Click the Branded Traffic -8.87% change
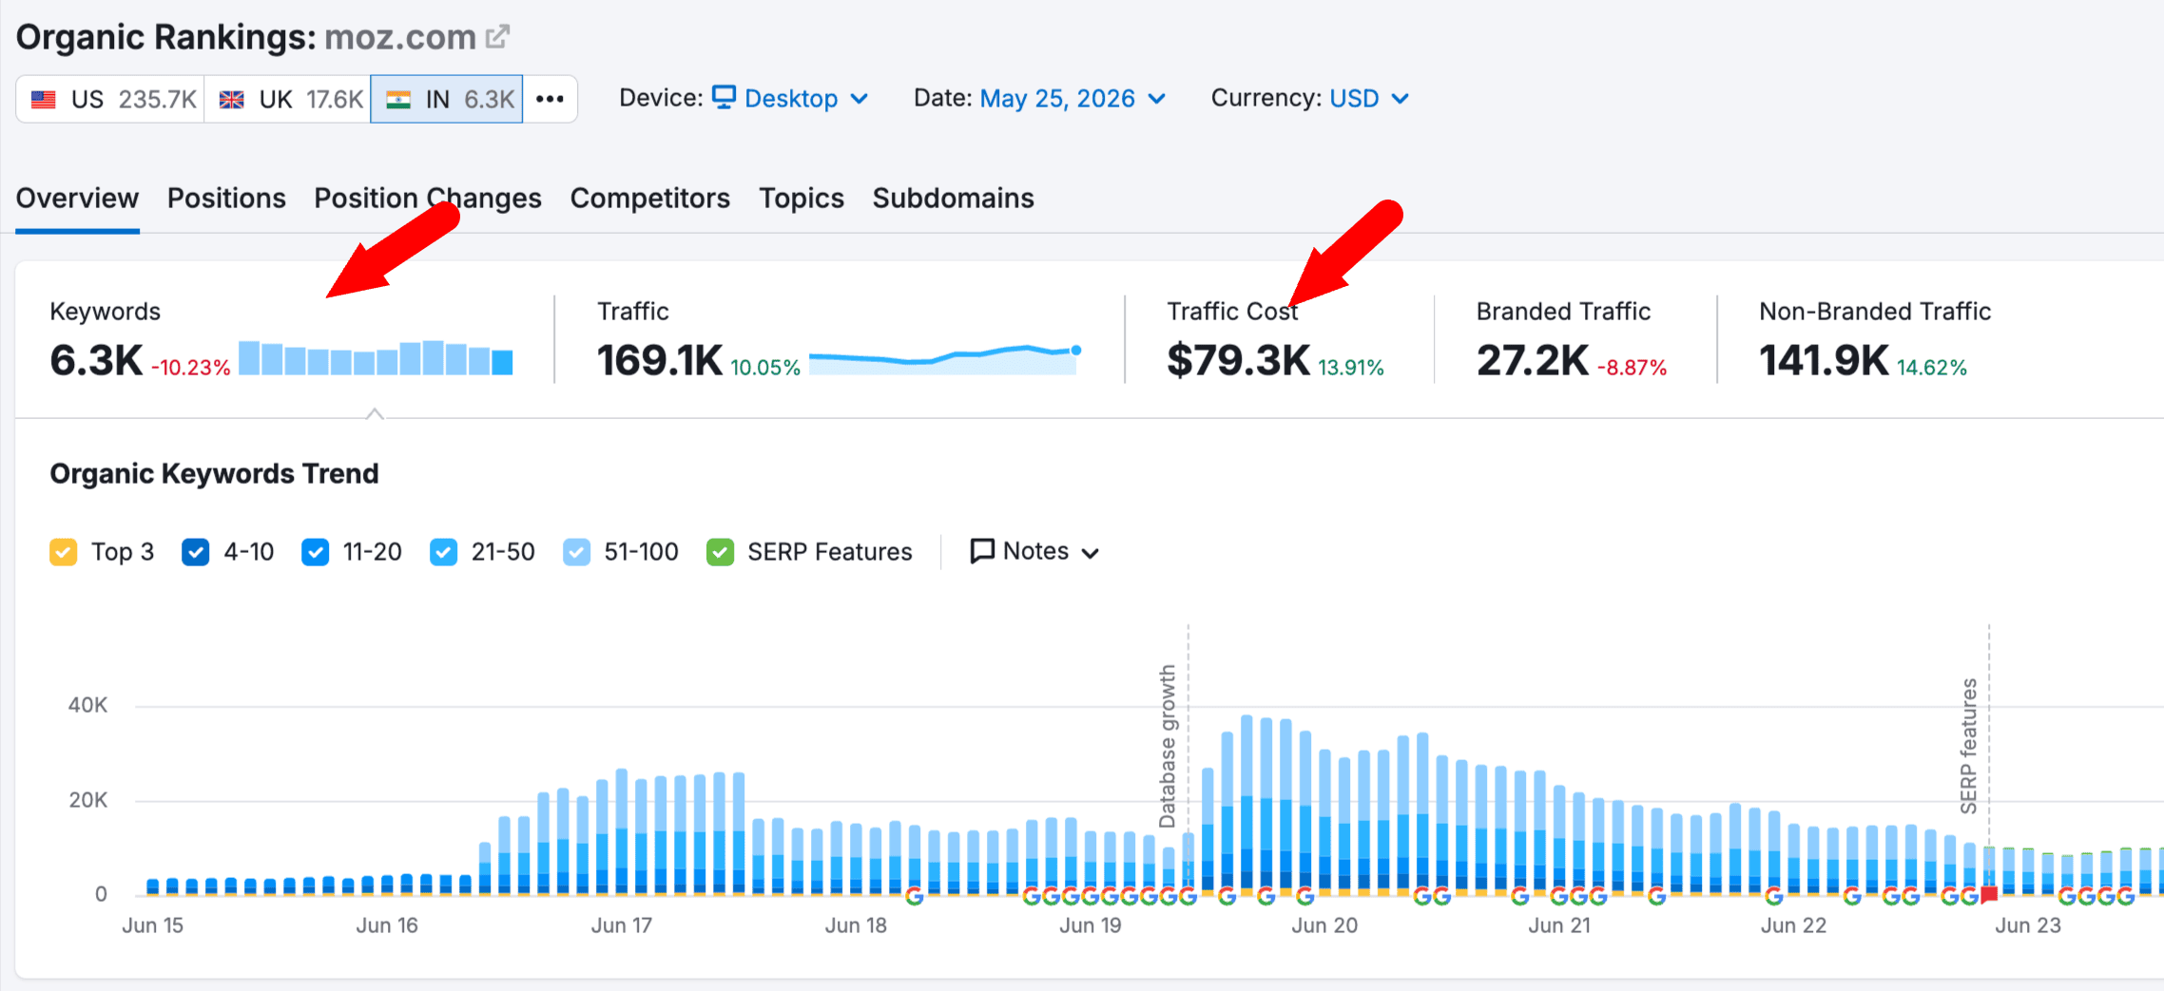Viewport: 2164px width, 991px height. pos(1633,368)
